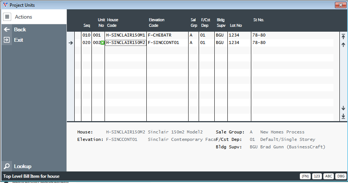348x183 pixels.
Task: Click F/Cst Dep 01 in row 020
Action: pyautogui.click(x=206, y=42)
